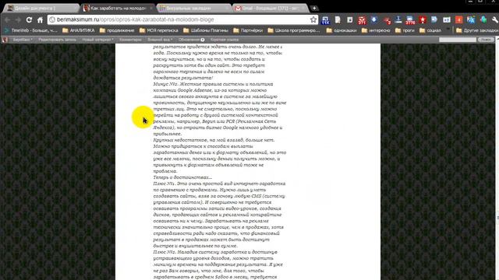The width and height of the screenshot is (499, 280).
Task: Go to the browser home page icon
Action: [x=40, y=19]
